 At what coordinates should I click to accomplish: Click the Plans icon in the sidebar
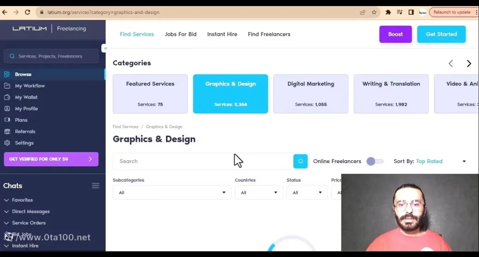(7, 120)
